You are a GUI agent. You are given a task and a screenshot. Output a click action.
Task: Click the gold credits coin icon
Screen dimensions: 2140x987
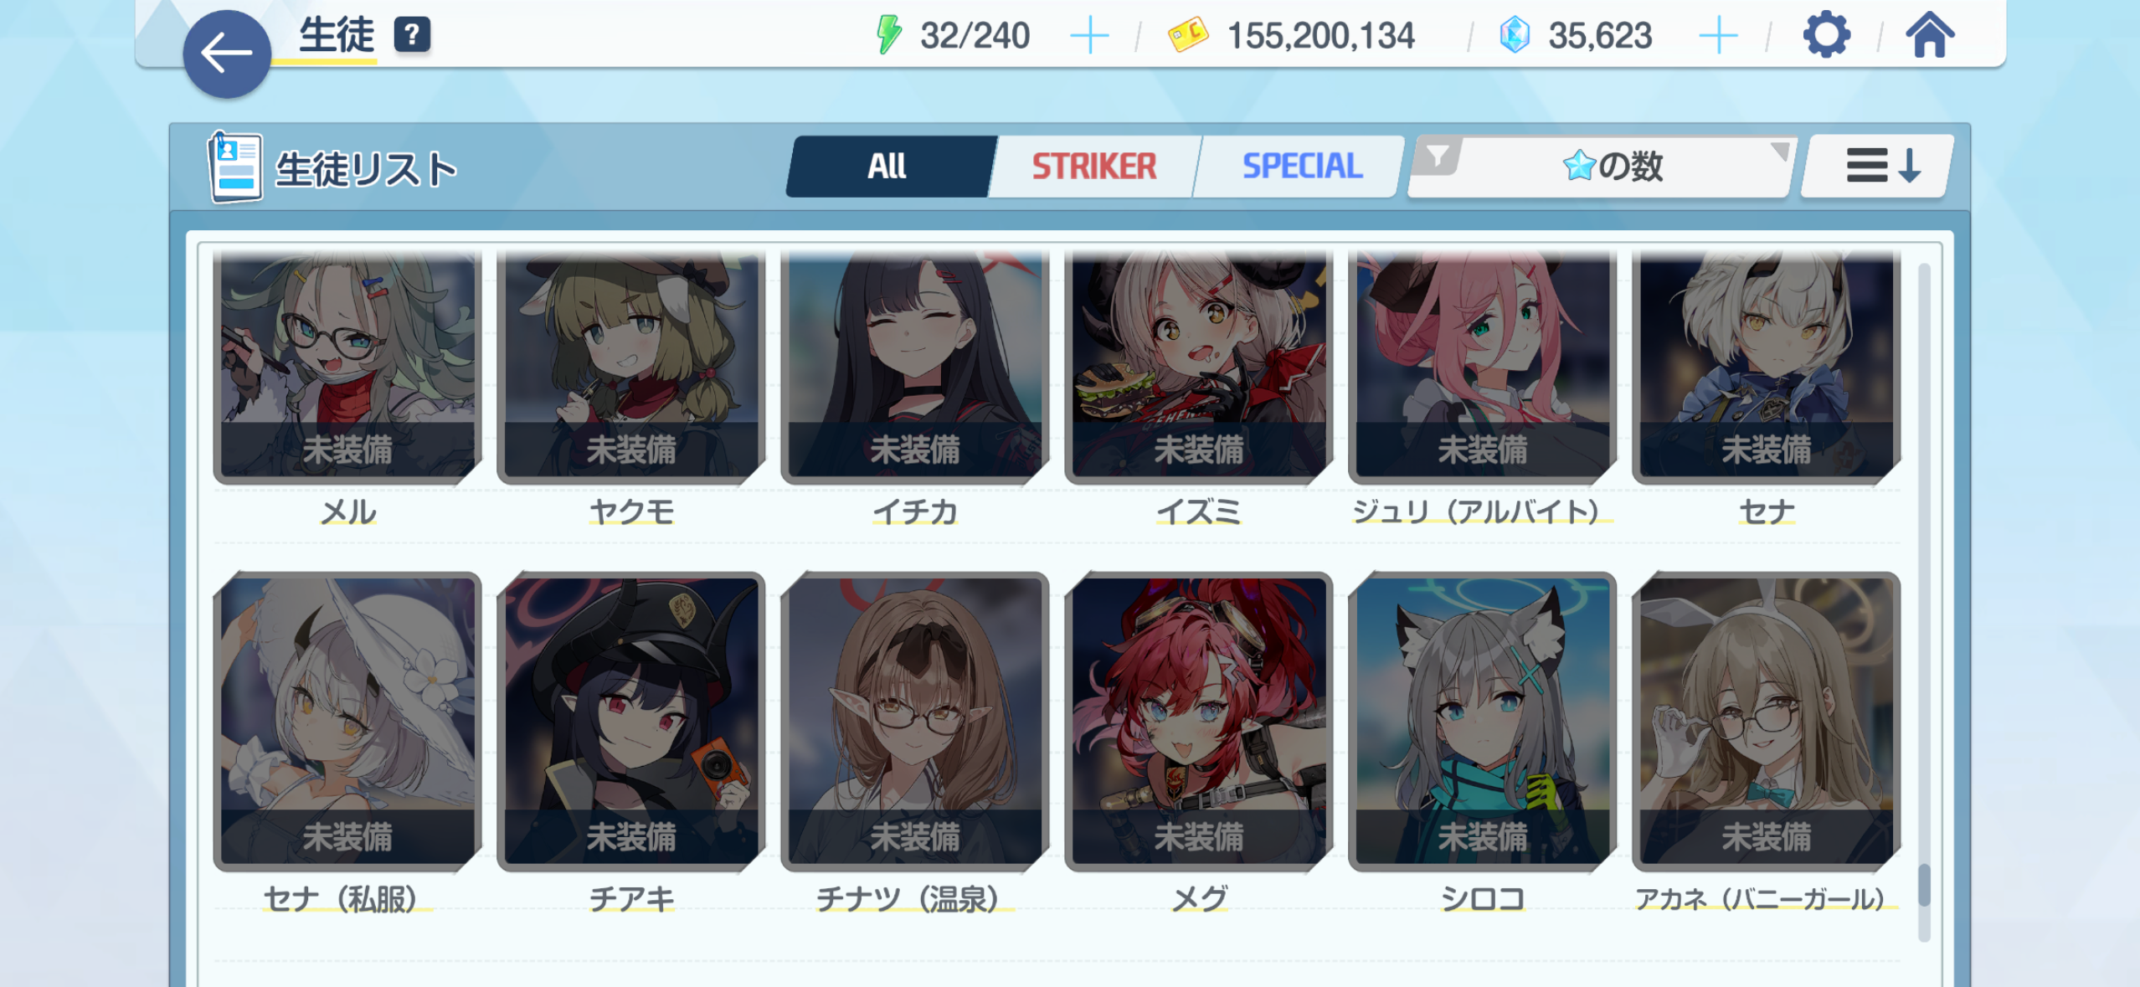[x=1187, y=35]
